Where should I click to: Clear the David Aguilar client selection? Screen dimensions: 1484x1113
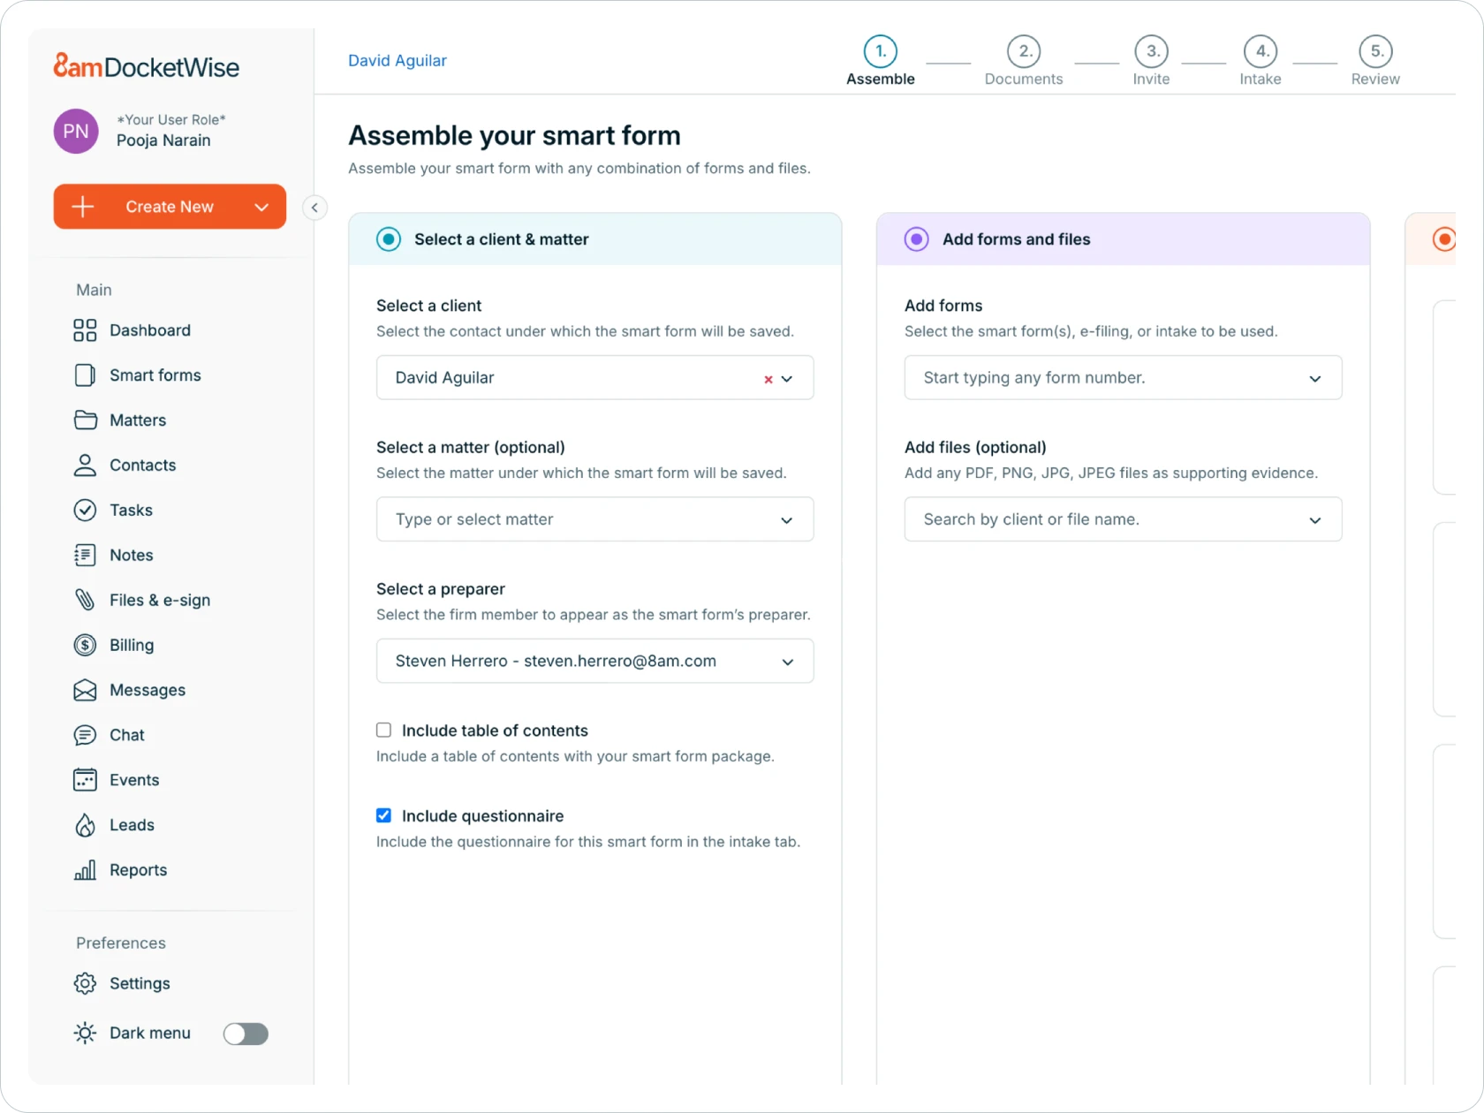[768, 379]
